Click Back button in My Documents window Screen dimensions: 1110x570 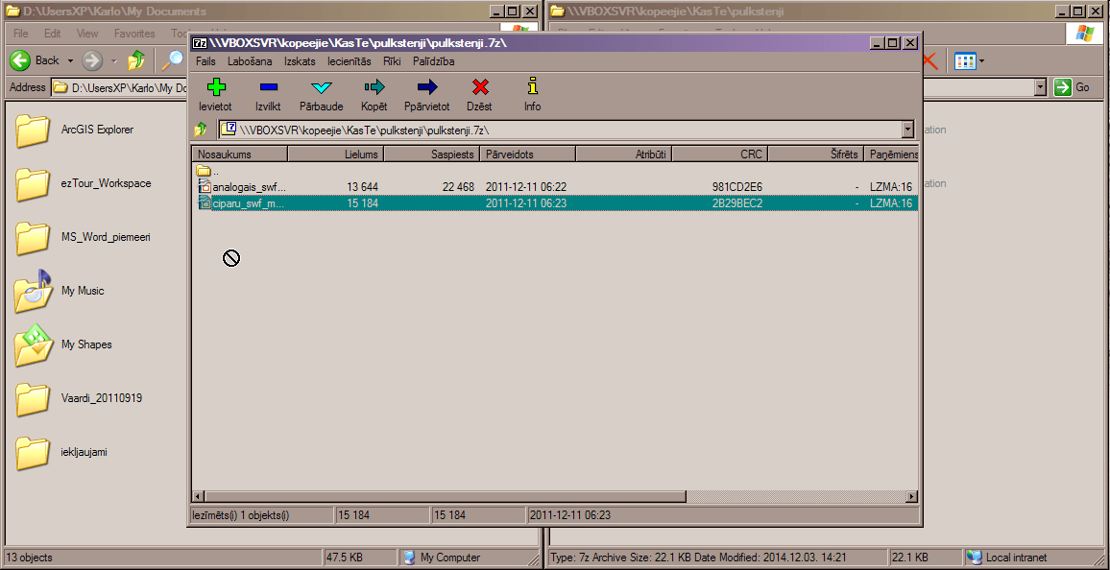[34, 60]
